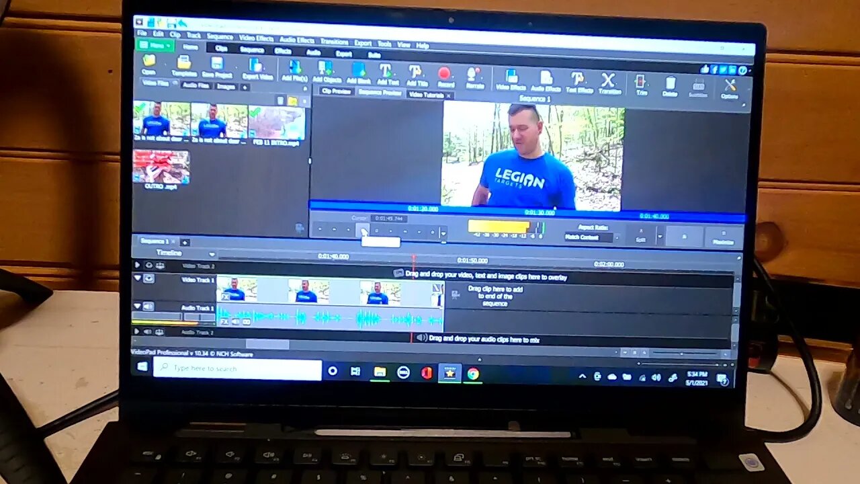860x484 pixels.
Task: Open the Templates tool
Action: click(183, 65)
